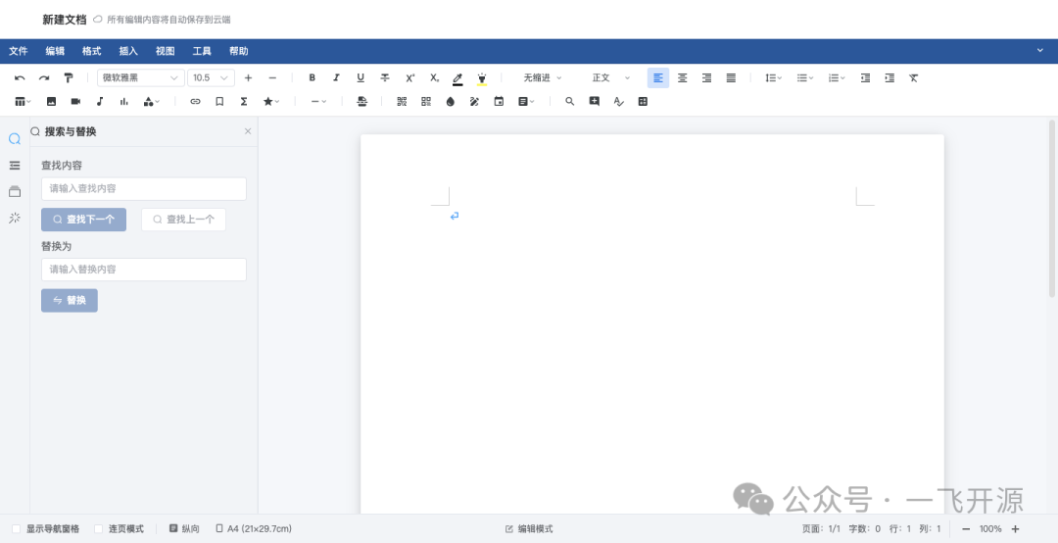Viewport: 1058px width, 543px height.
Task: Decrease font size with minus icon
Action: tap(272, 78)
